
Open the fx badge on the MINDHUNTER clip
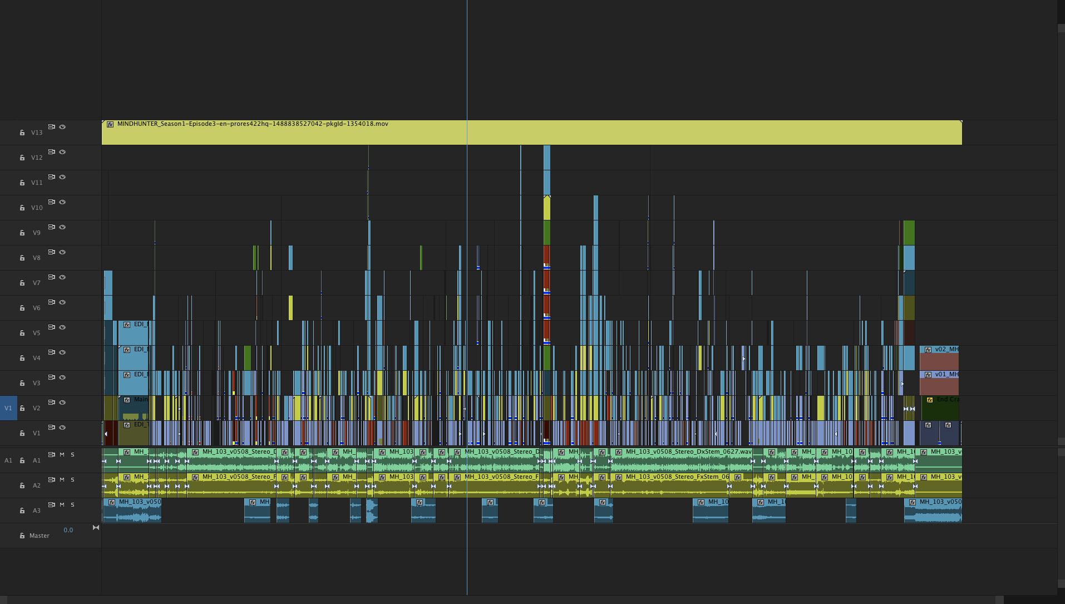tap(110, 124)
